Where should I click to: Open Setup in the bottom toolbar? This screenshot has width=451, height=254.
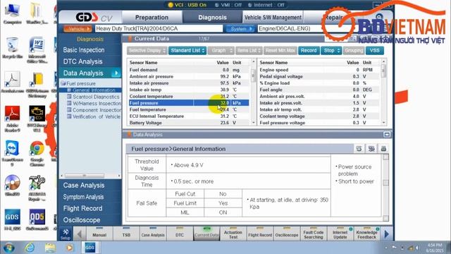pos(66,234)
